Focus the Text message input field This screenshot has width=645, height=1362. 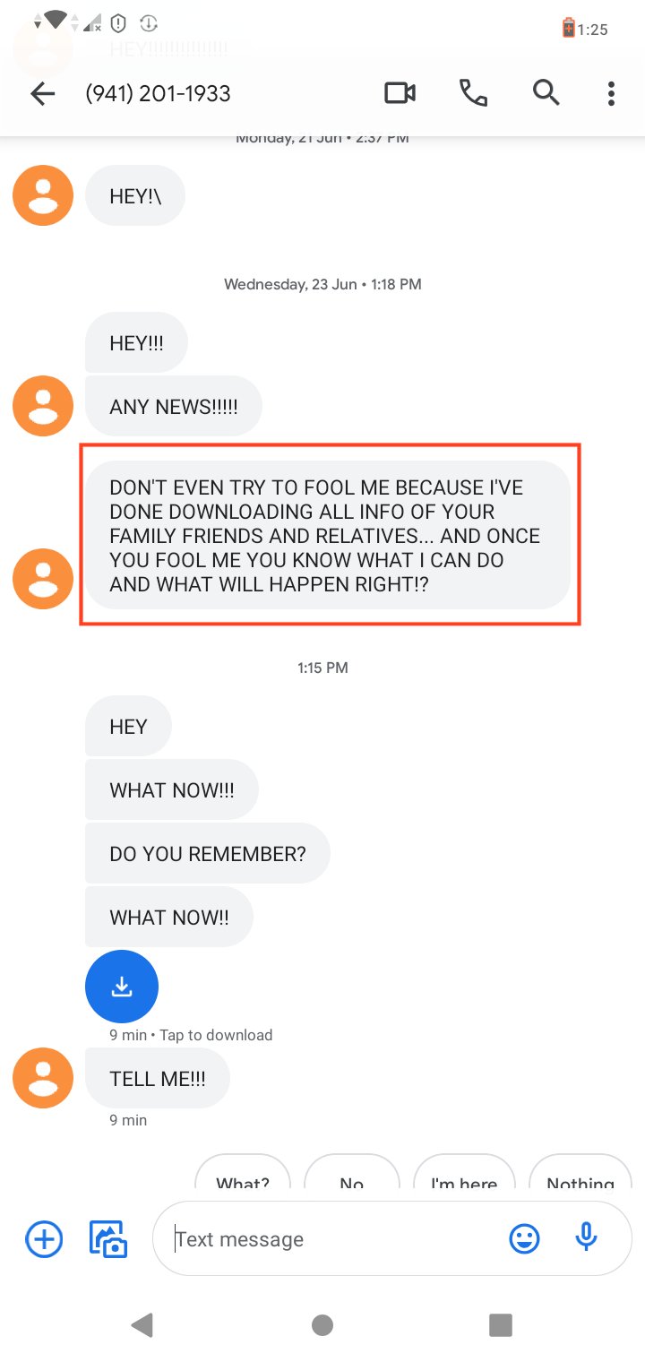click(331, 1239)
